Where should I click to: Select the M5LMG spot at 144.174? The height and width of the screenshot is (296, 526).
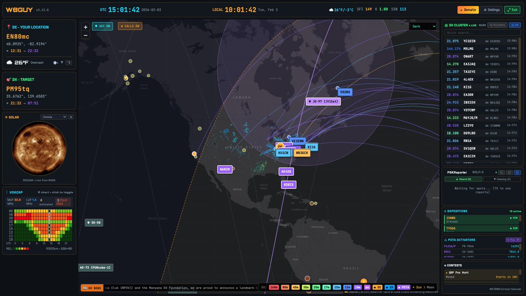point(481,49)
